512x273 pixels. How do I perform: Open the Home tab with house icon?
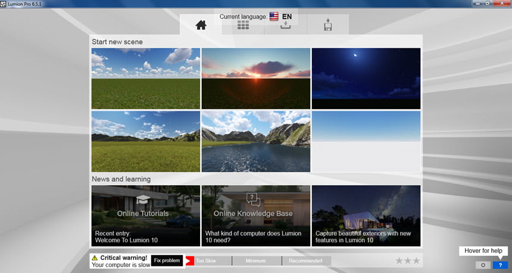[x=201, y=25]
